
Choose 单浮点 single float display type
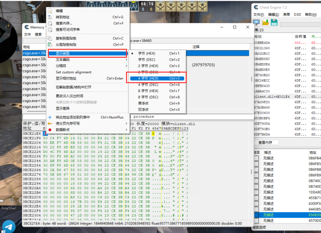157,103
